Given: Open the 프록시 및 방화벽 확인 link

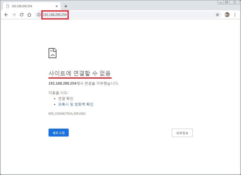Looking at the screenshot, I should (x=76, y=104).
